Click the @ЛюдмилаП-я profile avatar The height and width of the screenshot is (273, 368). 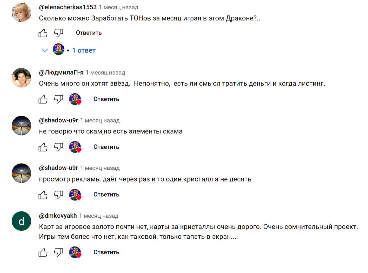tap(22, 78)
